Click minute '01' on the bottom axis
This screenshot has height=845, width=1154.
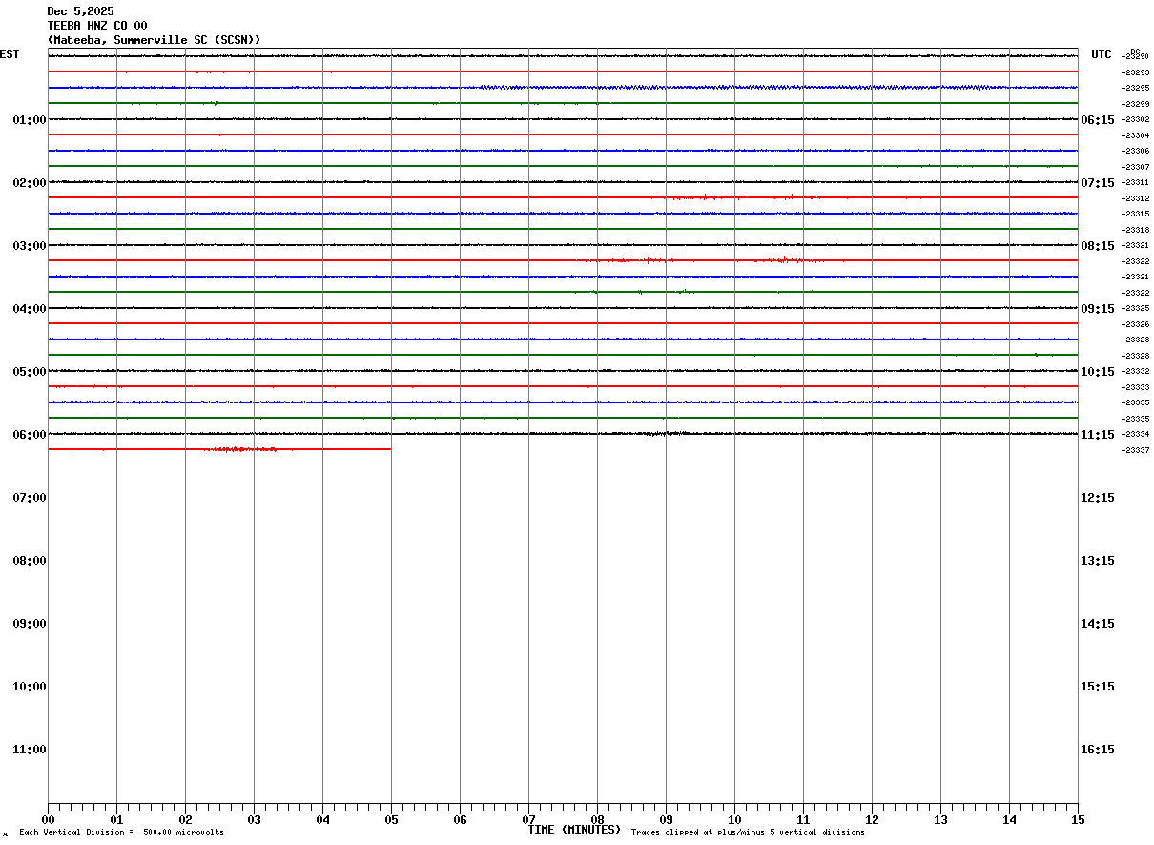[x=116, y=820]
